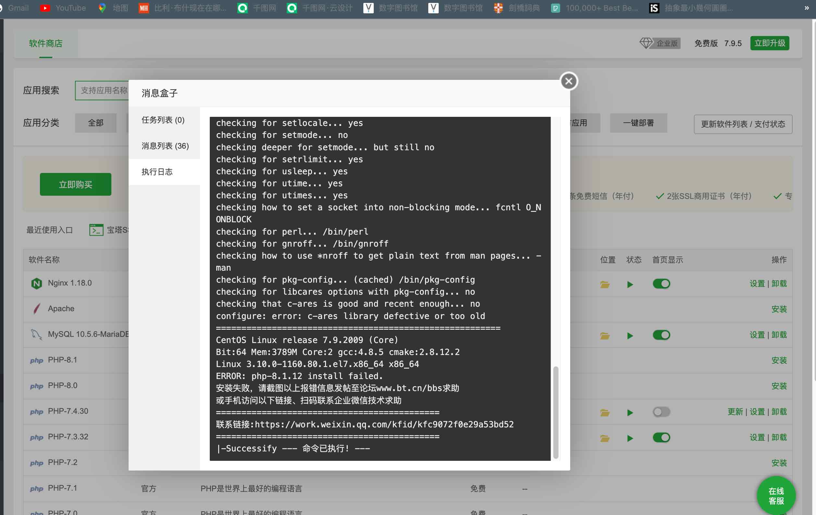Open 在线客服 chat button
816x515 pixels.
[x=776, y=496]
